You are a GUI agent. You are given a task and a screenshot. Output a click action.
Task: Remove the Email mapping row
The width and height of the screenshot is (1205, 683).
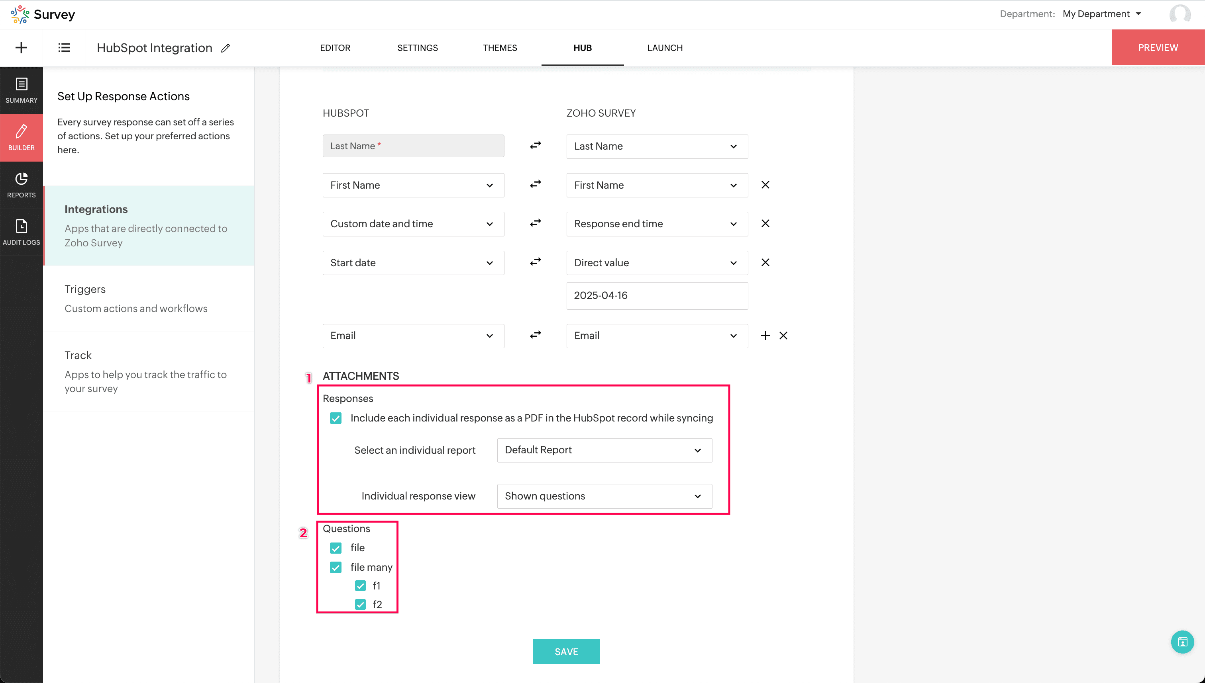[783, 336]
